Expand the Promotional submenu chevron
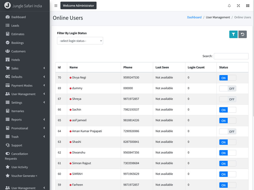The width and height of the screenshot is (254, 190). point(44,128)
